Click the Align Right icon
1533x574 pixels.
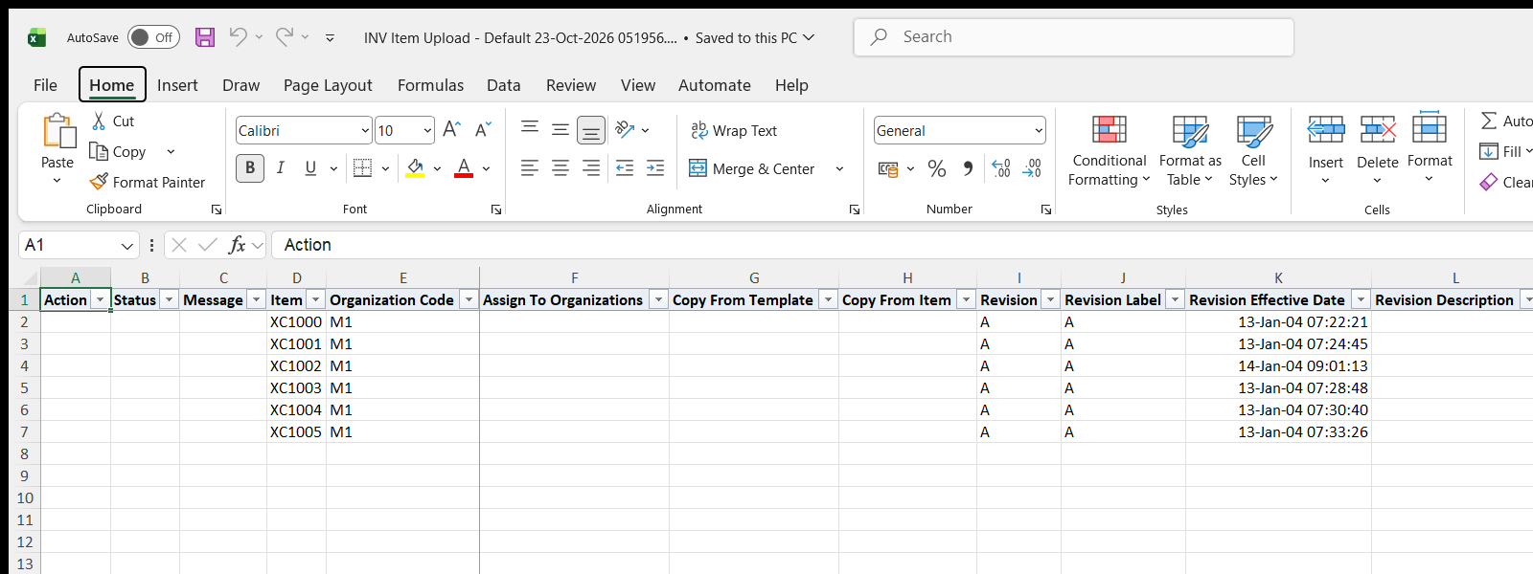tap(591, 168)
